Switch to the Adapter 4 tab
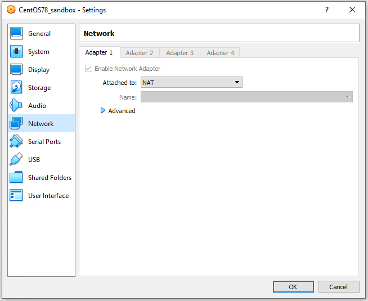The width and height of the screenshot is (368, 301). pyautogui.click(x=221, y=53)
